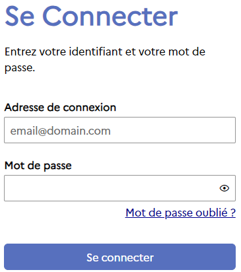Viewport: 241px width, 272px height.
Task: Click the email@domain.com address field
Action: (x=120, y=130)
